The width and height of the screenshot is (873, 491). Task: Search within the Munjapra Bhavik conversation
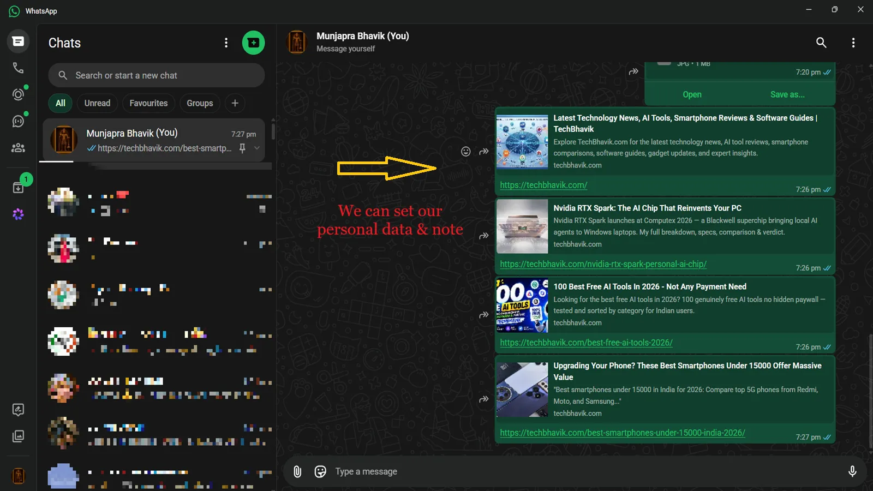[821, 43]
